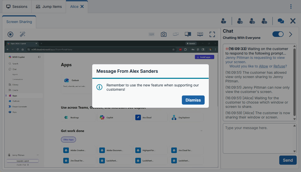Open a new tab in remote browser
This screenshot has height=172, width=301.
coord(41,43)
